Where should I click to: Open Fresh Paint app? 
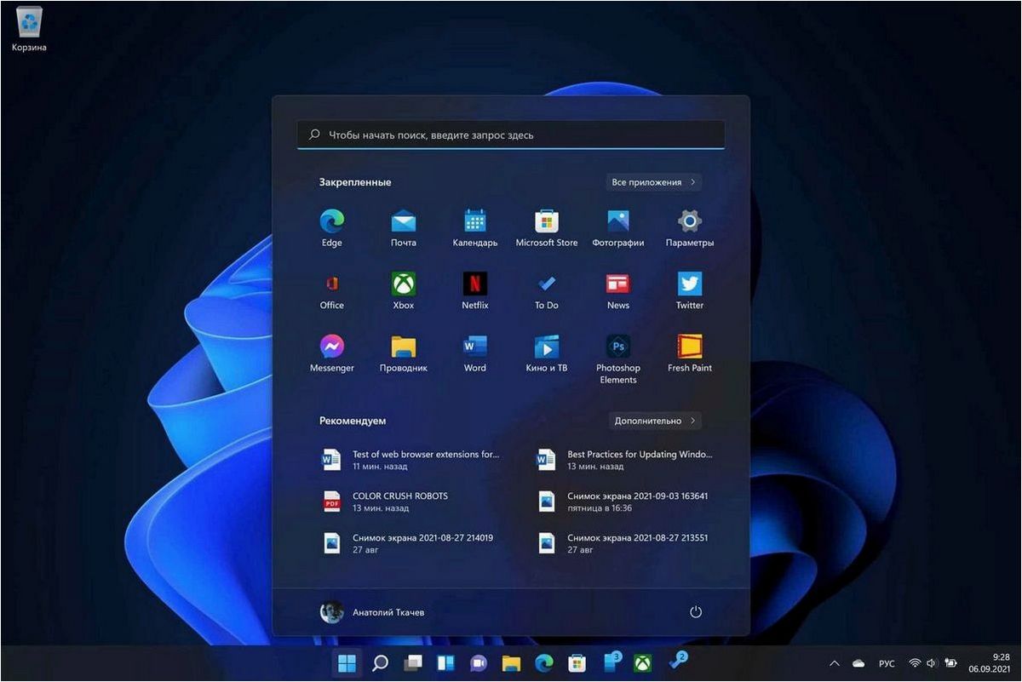pos(690,354)
